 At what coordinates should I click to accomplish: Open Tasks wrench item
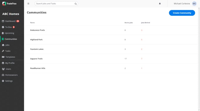[x=6, y=51]
